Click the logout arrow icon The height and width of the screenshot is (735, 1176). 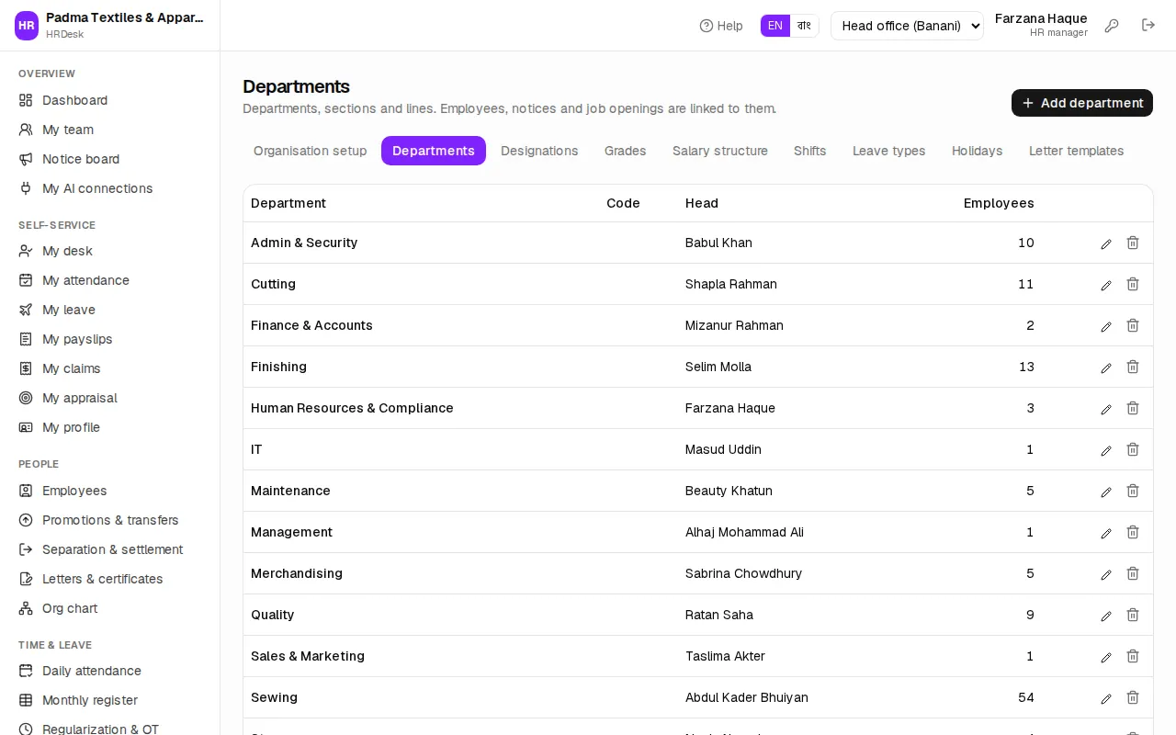1148,26
